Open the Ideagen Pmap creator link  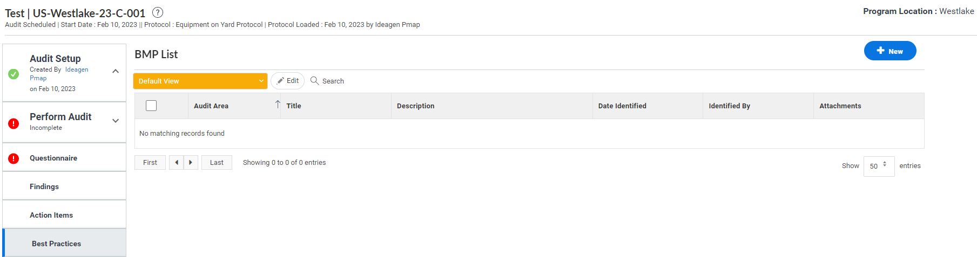click(x=59, y=74)
